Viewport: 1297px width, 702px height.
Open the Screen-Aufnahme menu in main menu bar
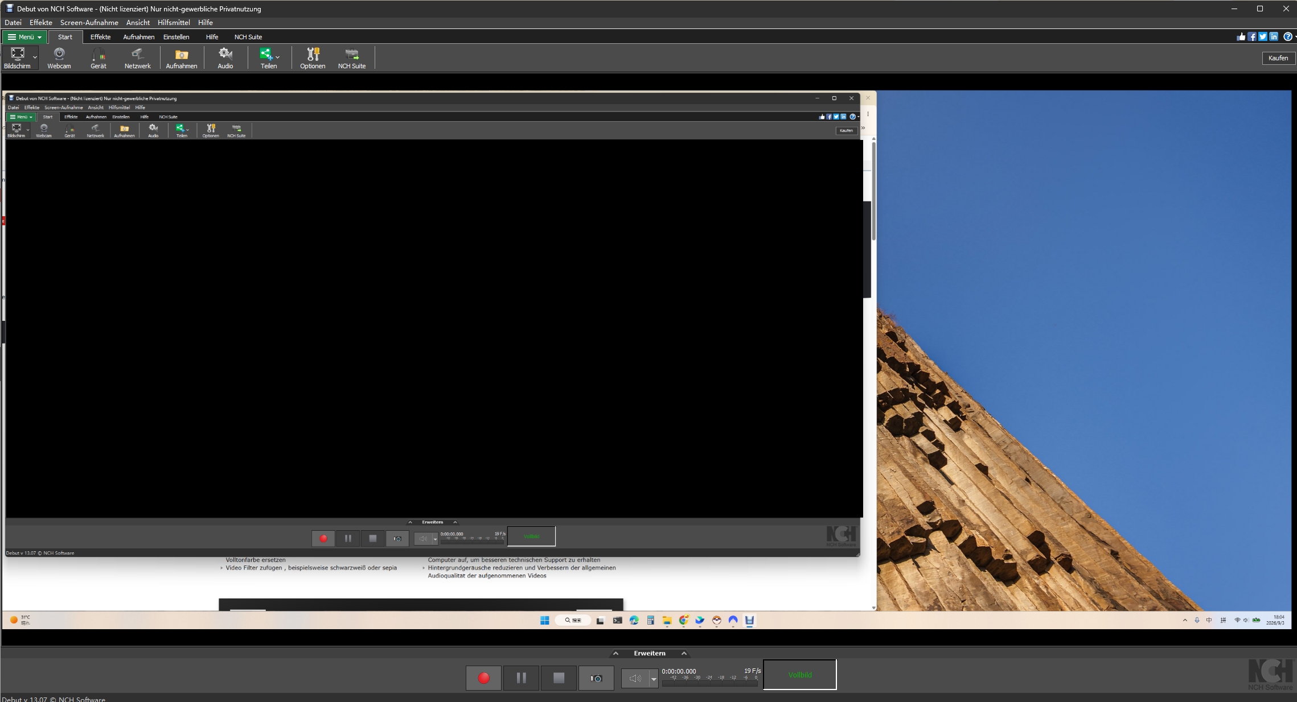pos(89,23)
